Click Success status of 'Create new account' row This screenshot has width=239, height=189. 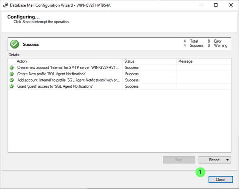132,68
